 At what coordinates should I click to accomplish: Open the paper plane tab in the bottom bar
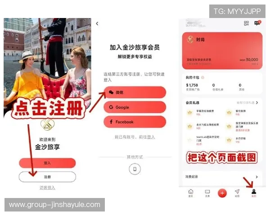point(237,193)
